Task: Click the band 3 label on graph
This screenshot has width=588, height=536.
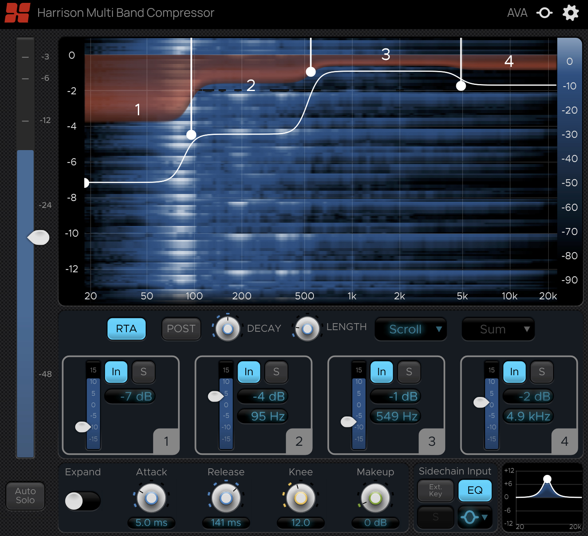Action: tap(386, 54)
